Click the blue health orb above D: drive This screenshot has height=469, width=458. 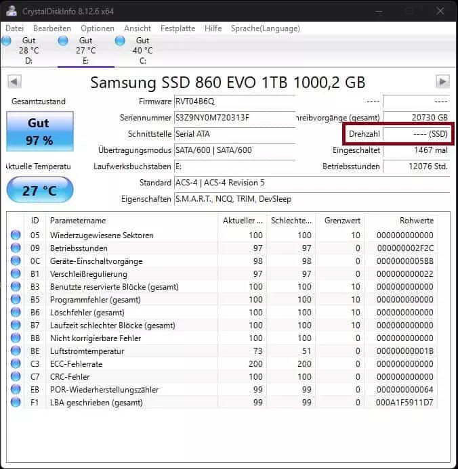point(6,41)
